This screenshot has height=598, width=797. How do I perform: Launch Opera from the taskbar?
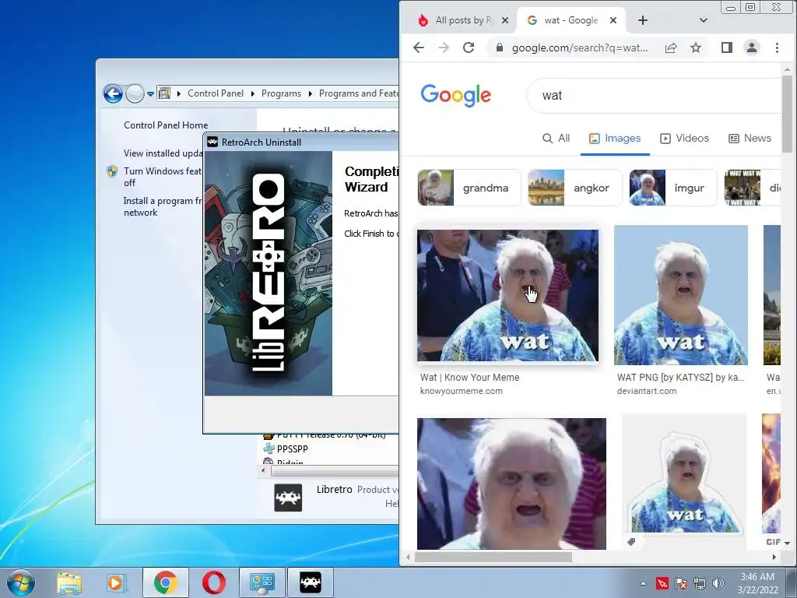[214, 582]
